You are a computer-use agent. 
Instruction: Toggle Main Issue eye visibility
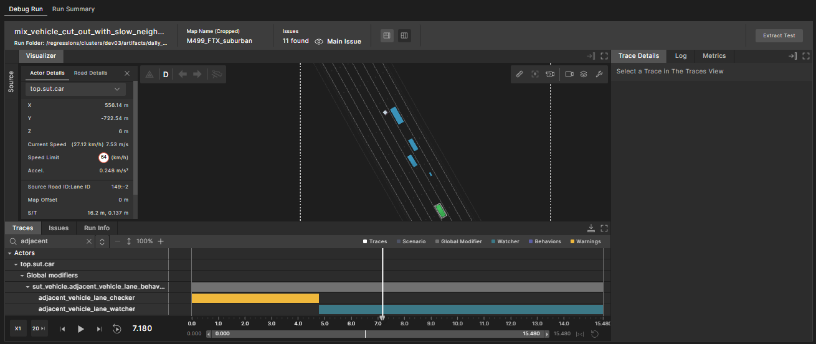click(x=319, y=42)
